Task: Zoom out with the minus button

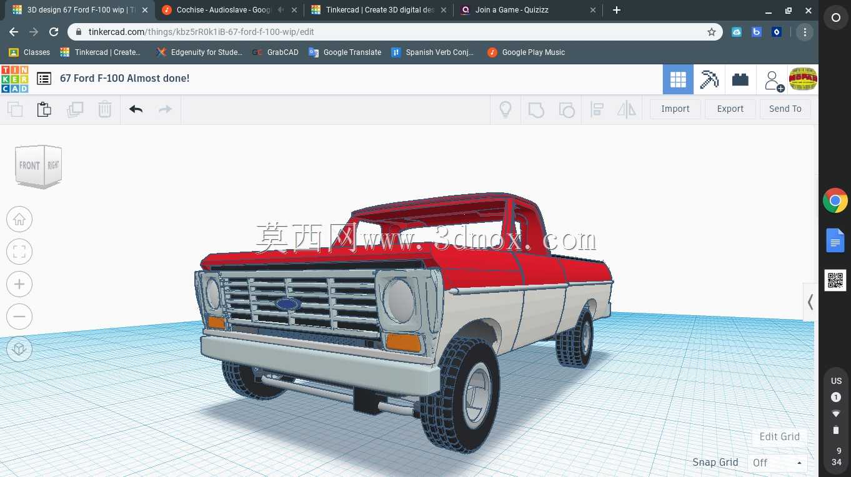Action: [19, 317]
